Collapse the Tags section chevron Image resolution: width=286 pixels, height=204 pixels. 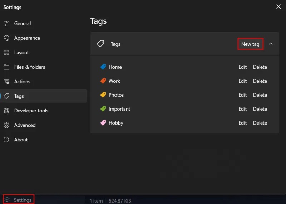[x=271, y=44]
